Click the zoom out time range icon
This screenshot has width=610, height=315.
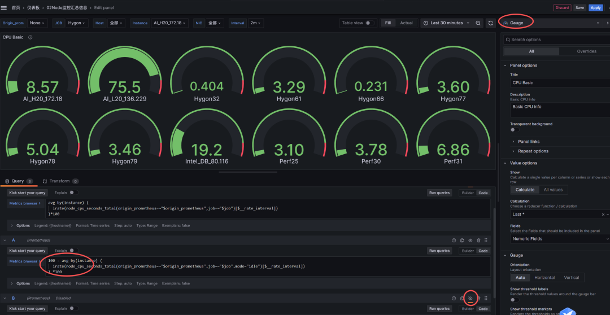(x=478, y=23)
